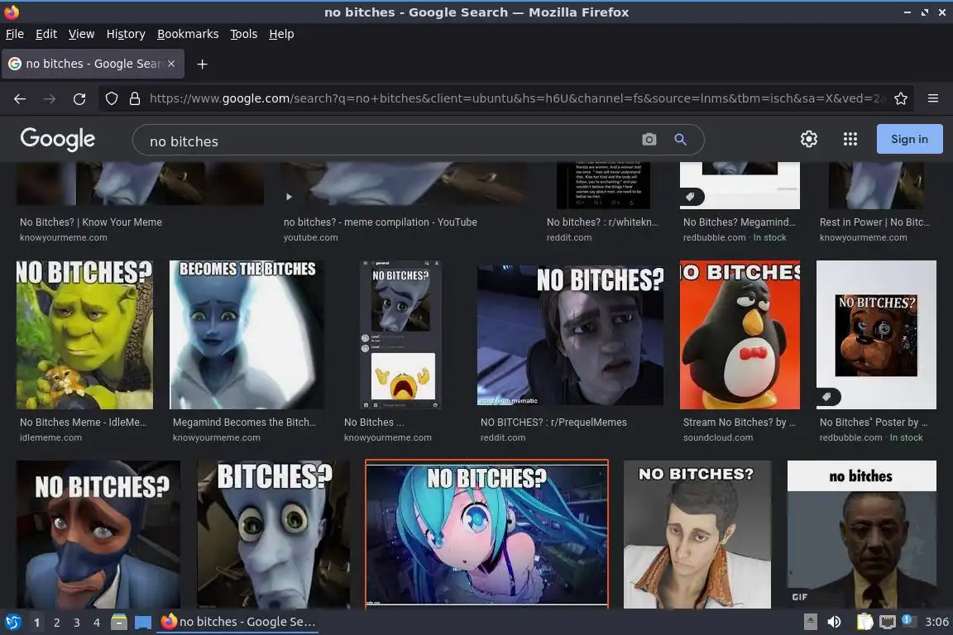Image resolution: width=953 pixels, height=635 pixels.
Task: Click the network monitor tray icon
Action: click(x=888, y=622)
